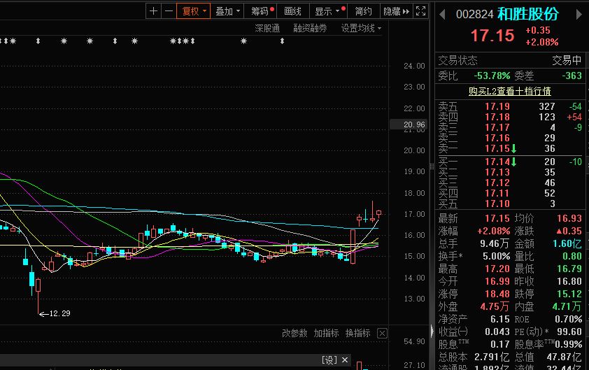This screenshot has width=589, height=370.
Task: Click the [设] settings button
Action: click(x=329, y=360)
